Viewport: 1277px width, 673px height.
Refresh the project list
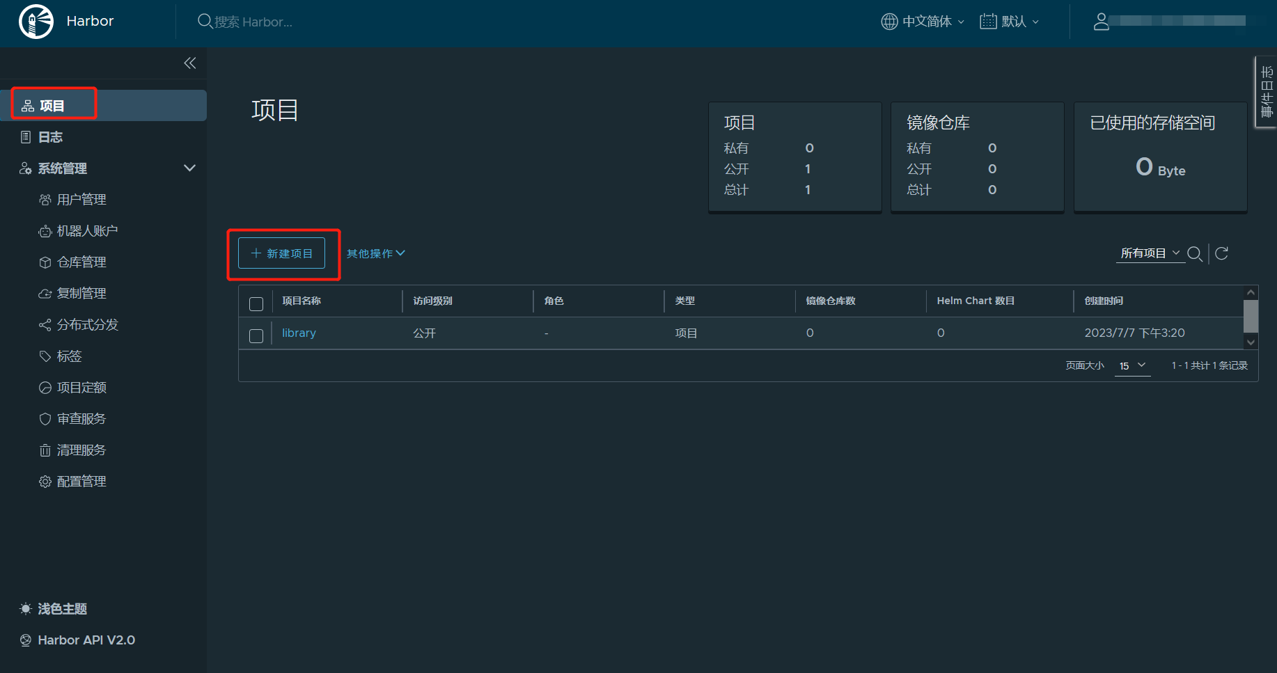pyautogui.click(x=1221, y=253)
